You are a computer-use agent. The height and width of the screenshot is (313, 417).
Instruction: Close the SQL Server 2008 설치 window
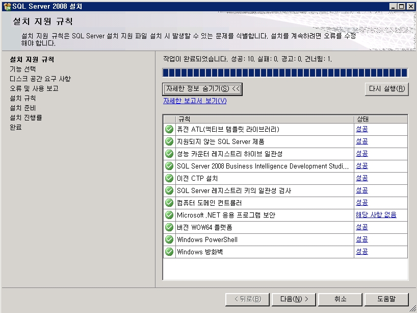(410, 7)
